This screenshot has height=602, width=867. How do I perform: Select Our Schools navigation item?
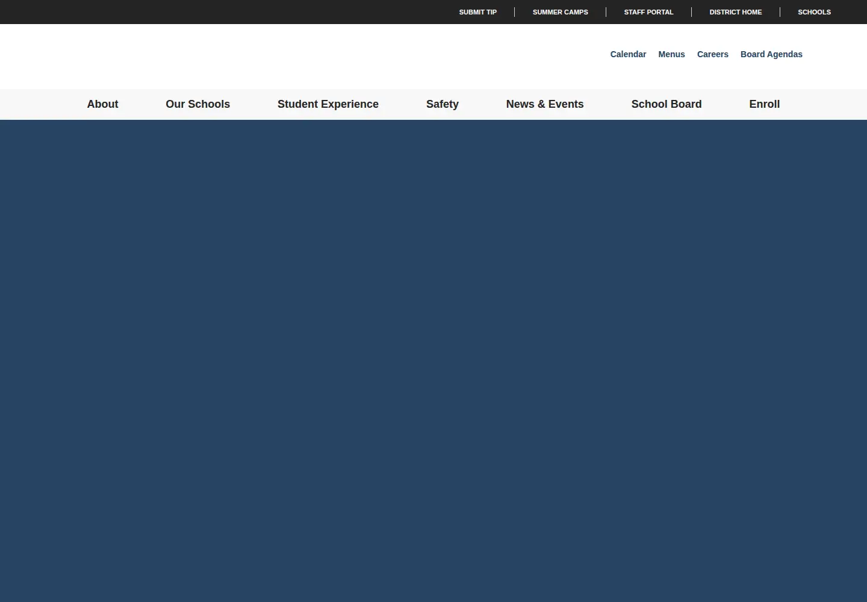(197, 104)
